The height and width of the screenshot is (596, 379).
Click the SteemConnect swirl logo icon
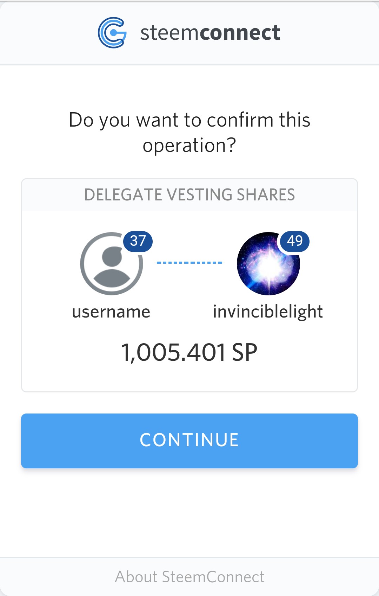pos(112,33)
